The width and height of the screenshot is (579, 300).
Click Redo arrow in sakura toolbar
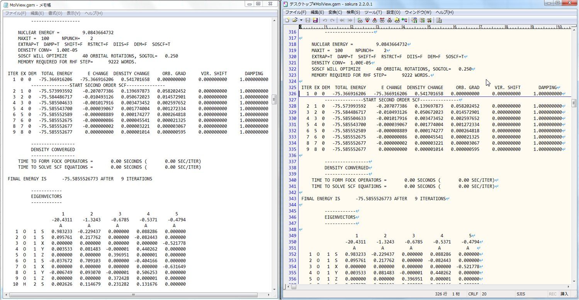tap(333, 20)
